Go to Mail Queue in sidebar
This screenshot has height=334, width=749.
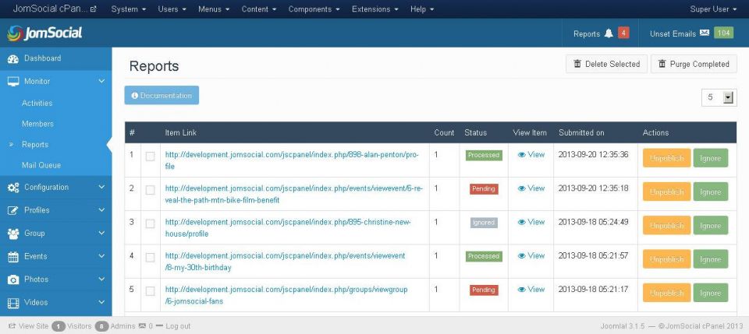(x=41, y=165)
